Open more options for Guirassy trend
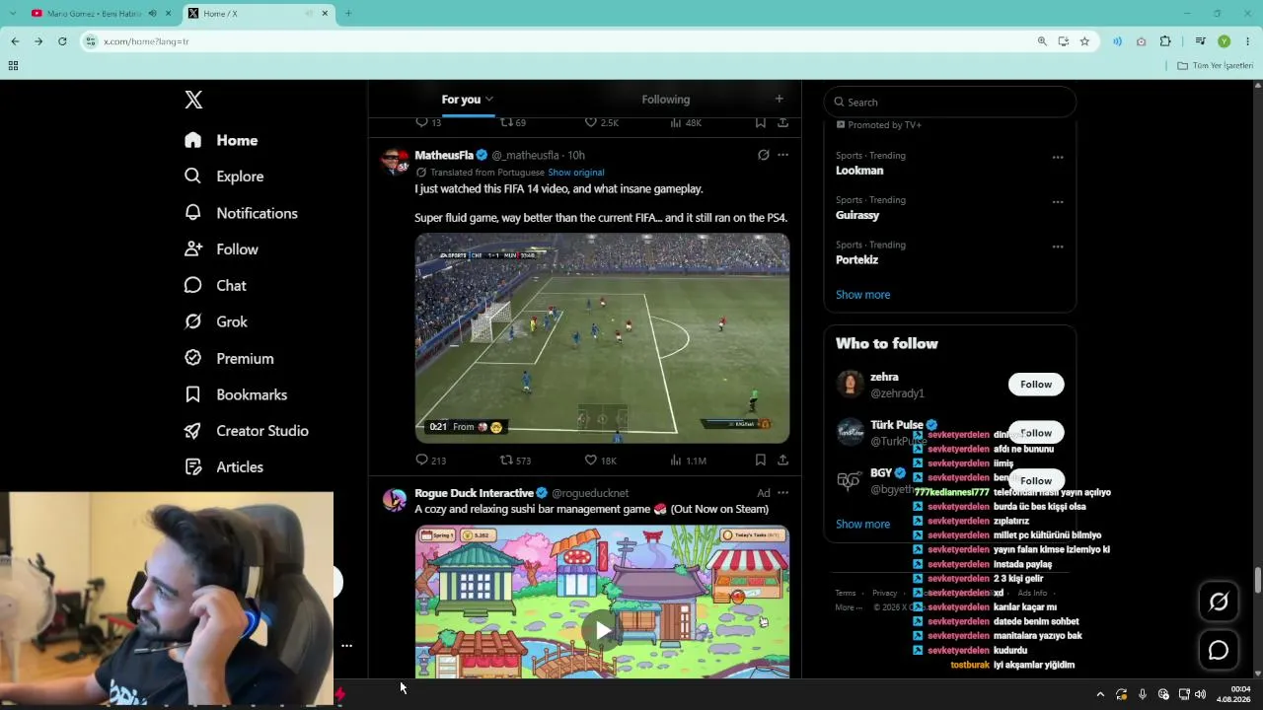The width and height of the screenshot is (1263, 710). click(1058, 202)
